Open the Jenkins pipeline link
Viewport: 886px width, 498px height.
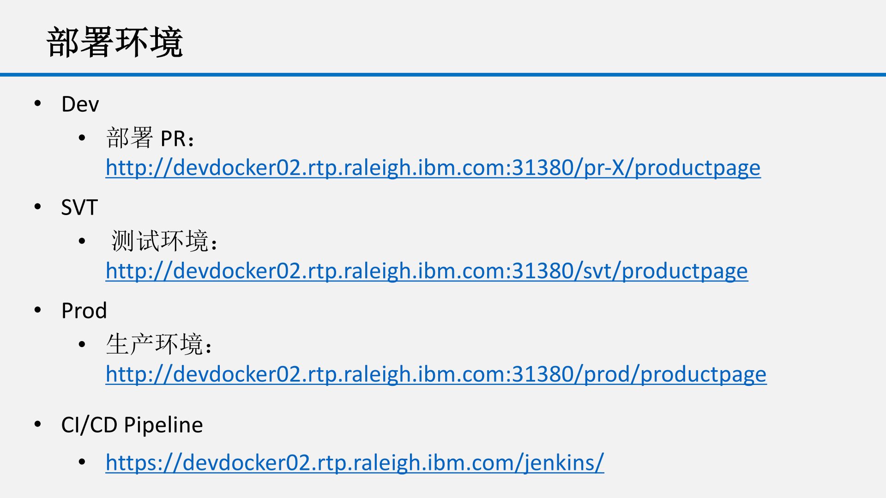click(x=354, y=462)
